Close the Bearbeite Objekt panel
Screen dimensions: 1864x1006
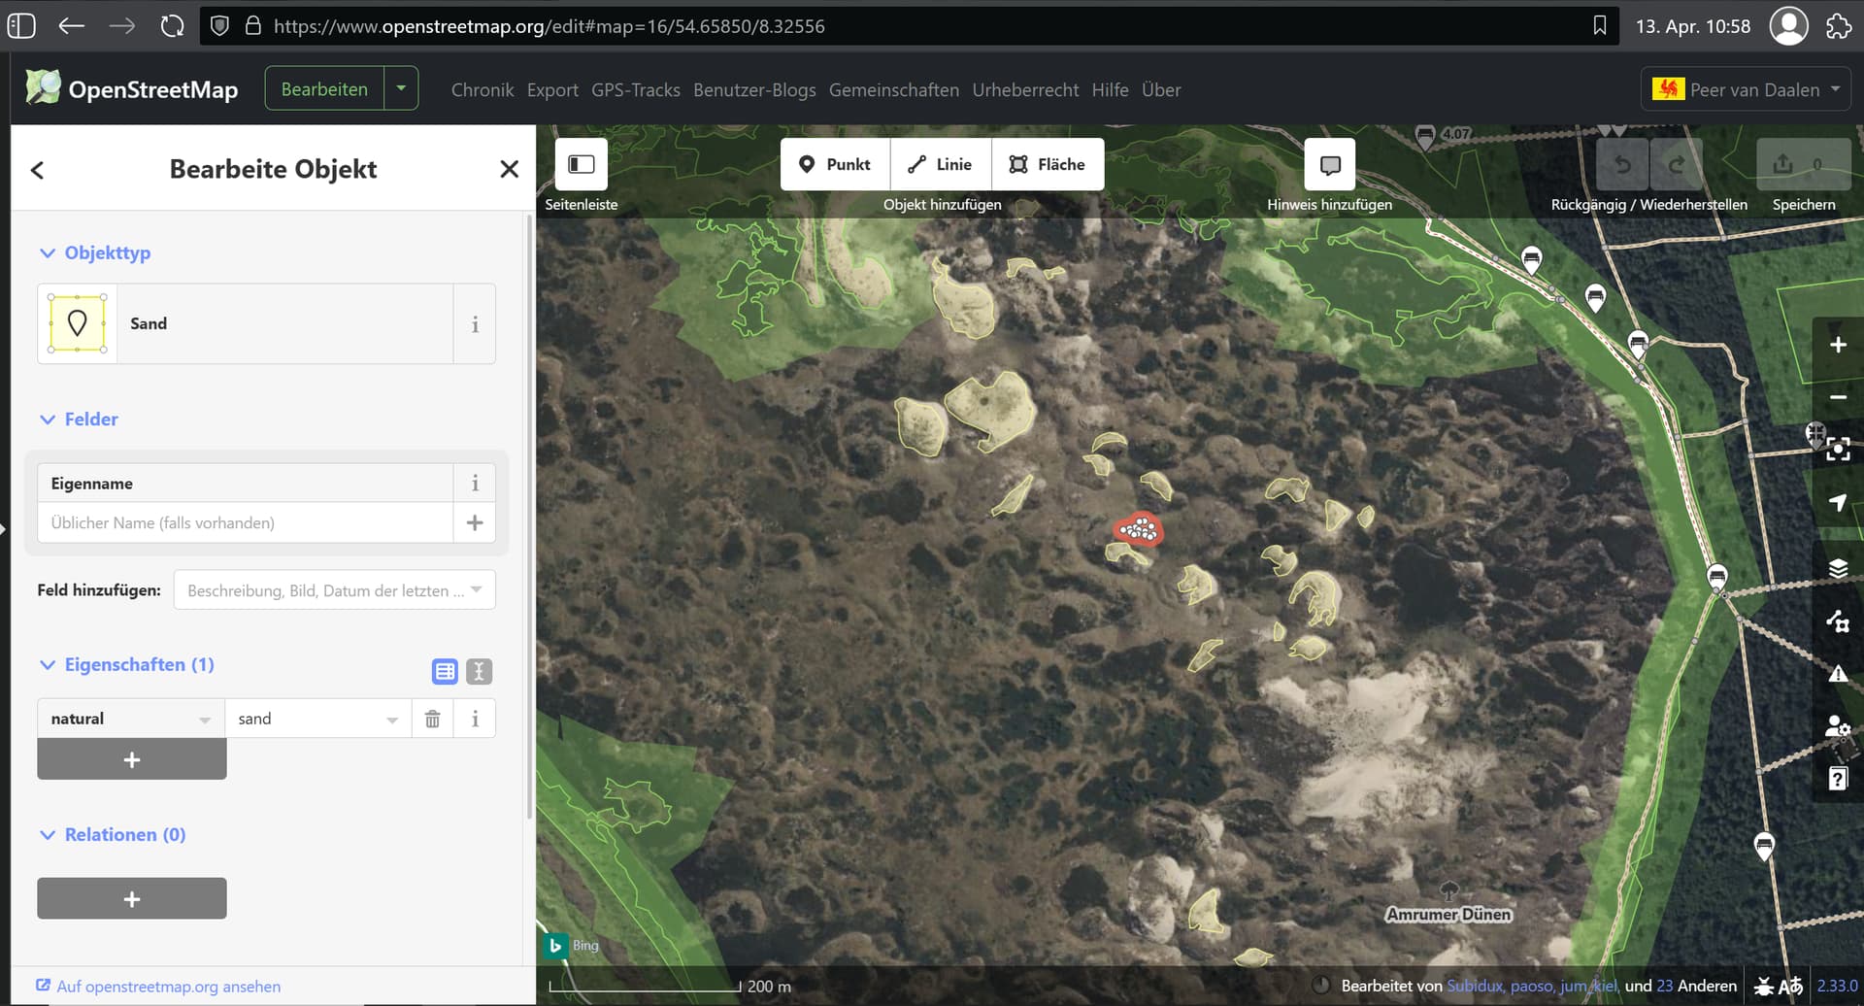509,169
